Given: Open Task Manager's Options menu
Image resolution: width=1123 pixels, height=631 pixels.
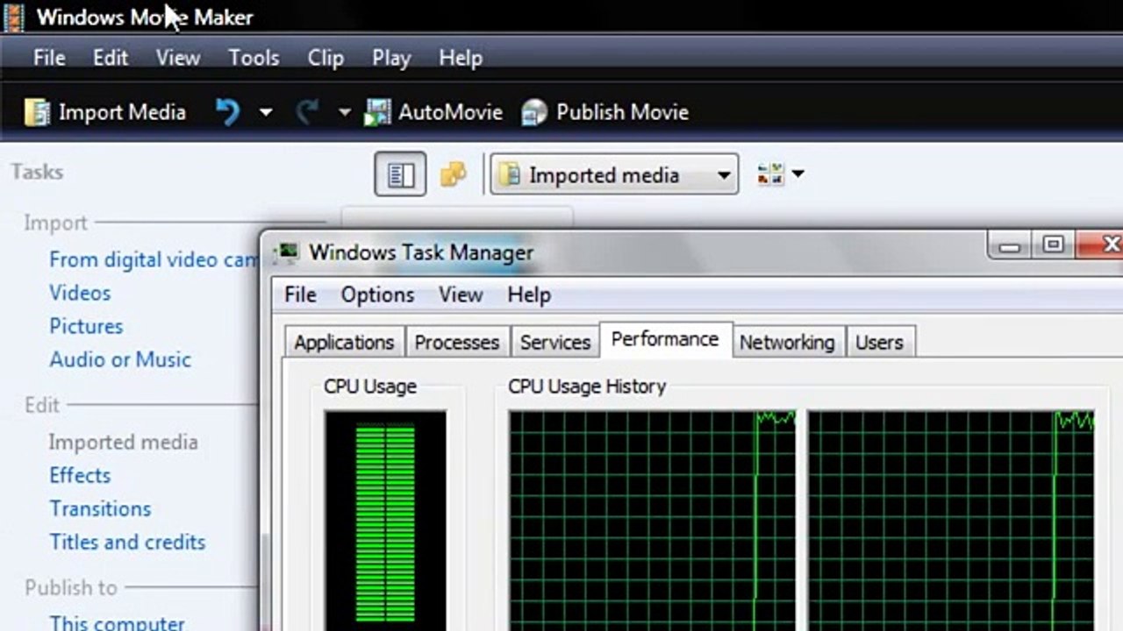Looking at the screenshot, I should pyautogui.click(x=377, y=294).
